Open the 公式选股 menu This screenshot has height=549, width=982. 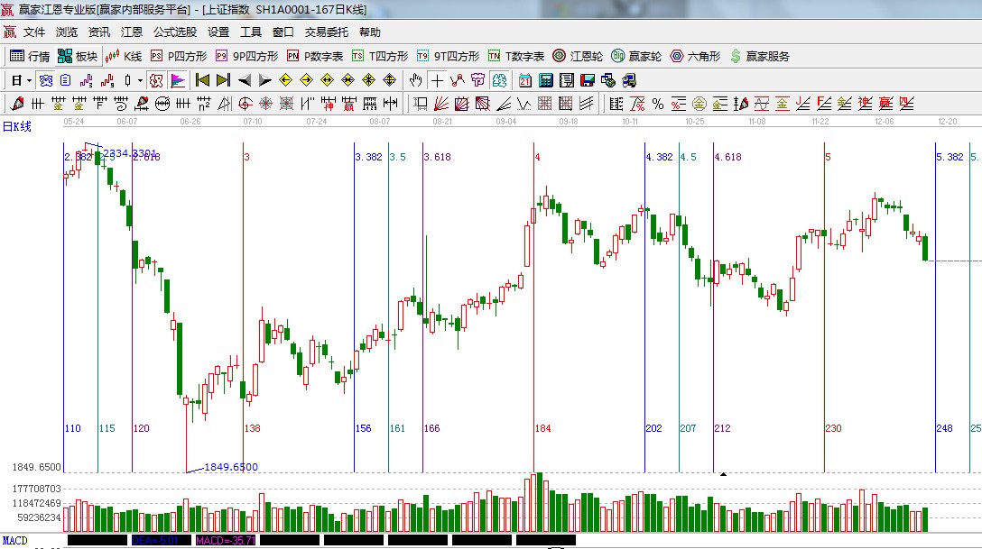174,32
